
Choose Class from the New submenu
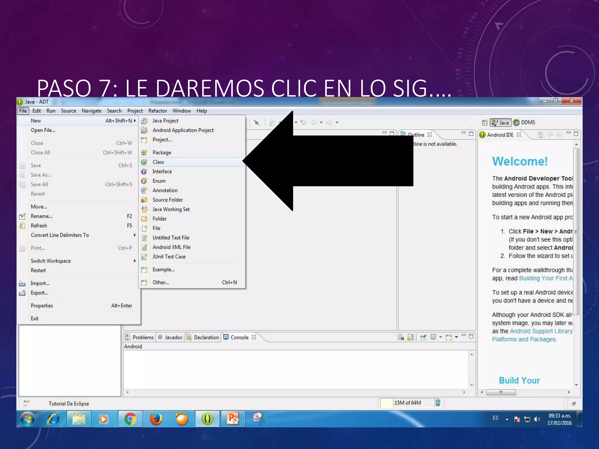pos(192,162)
